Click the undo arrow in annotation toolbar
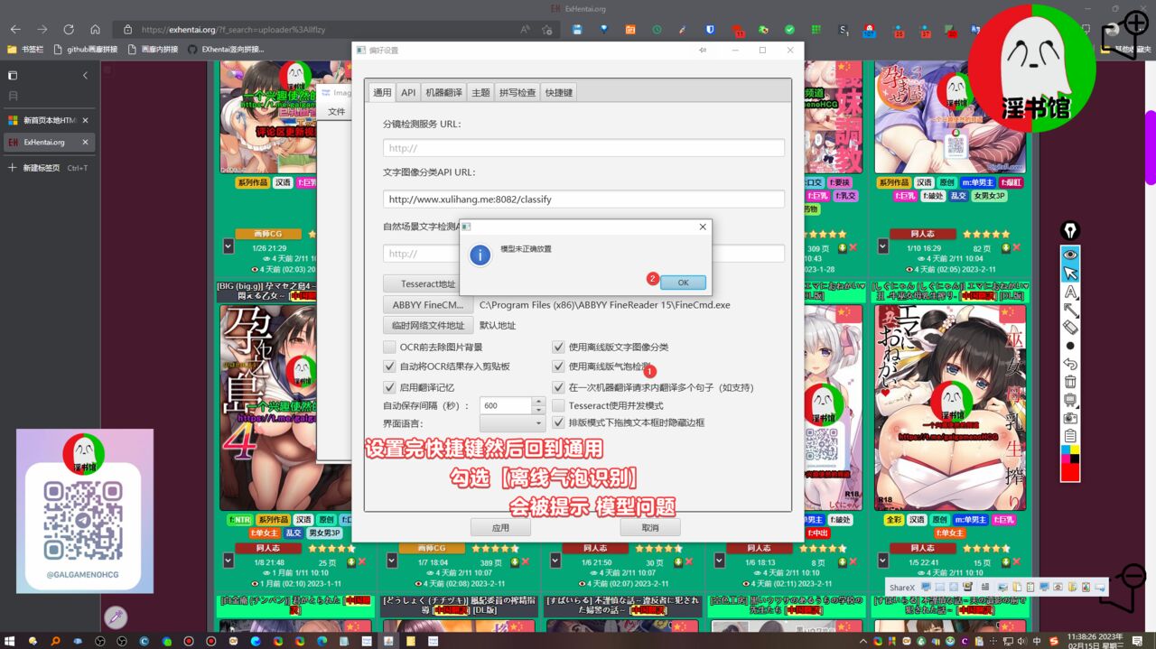This screenshot has height=649, width=1156. (1070, 364)
